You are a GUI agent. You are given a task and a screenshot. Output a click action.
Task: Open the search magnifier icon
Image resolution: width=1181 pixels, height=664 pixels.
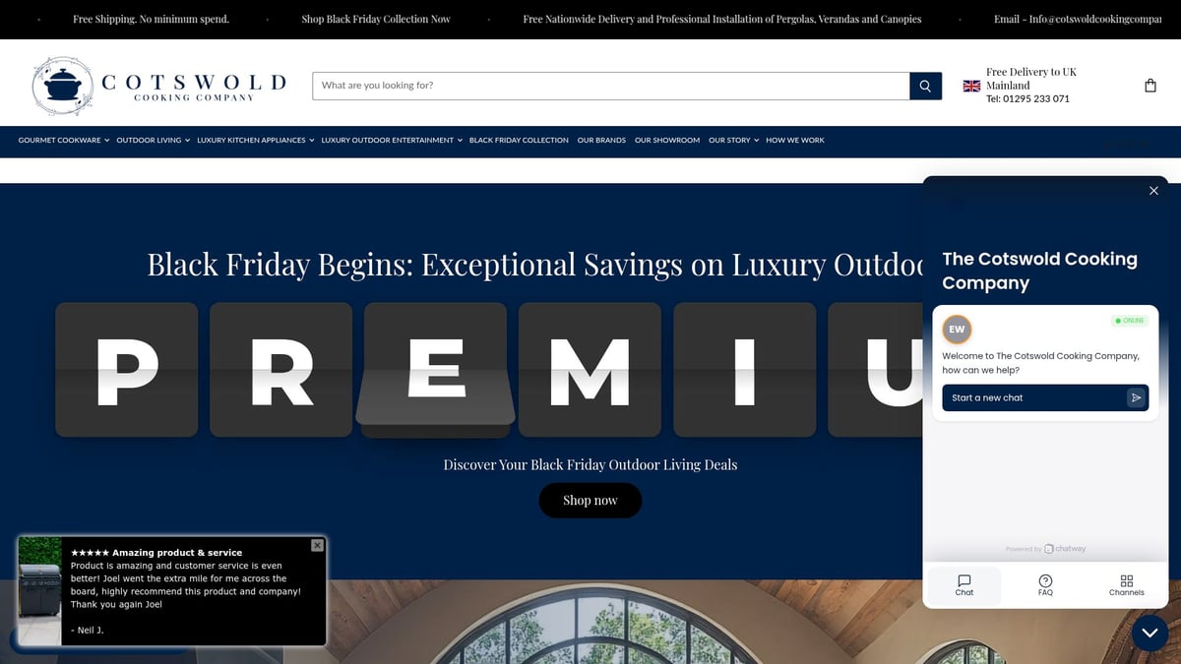(924, 86)
